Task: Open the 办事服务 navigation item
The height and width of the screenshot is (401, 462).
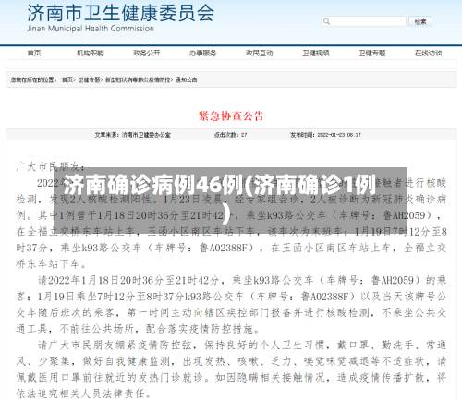Action: pos(202,53)
